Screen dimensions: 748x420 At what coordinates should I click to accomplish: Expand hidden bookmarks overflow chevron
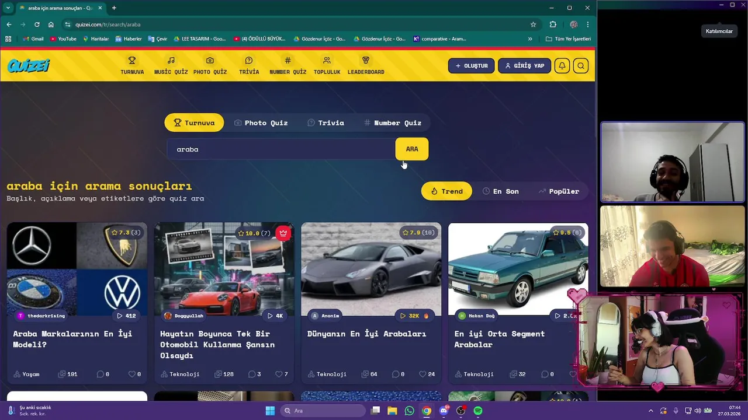pos(530,39)
